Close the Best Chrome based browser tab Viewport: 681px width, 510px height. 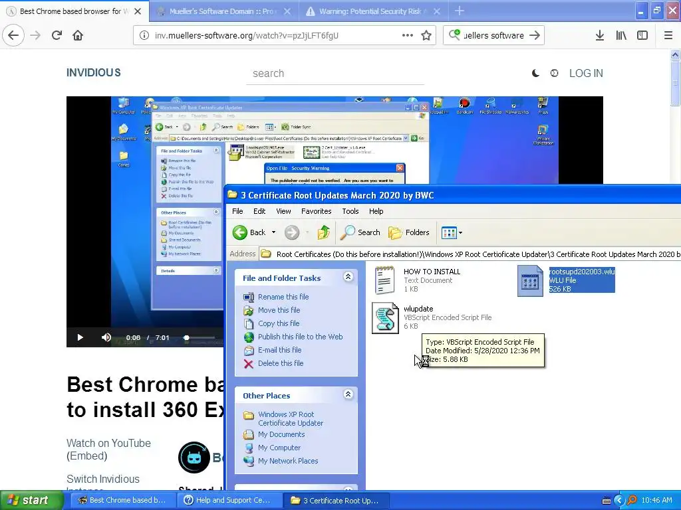138,11
